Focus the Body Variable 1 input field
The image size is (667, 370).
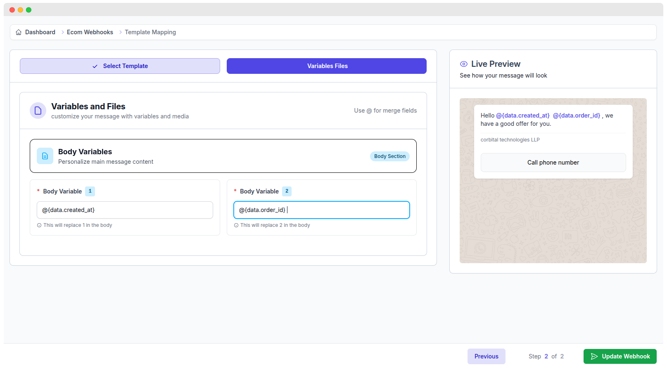[x=125, y=210]
